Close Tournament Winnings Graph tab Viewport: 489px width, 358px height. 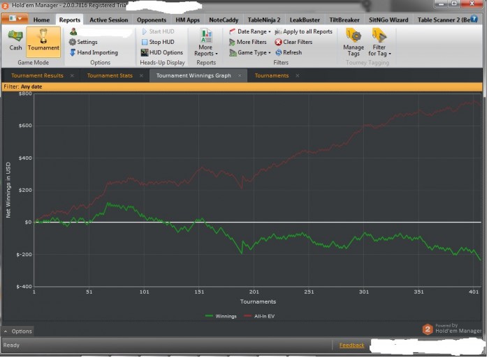tap(240, 75)
